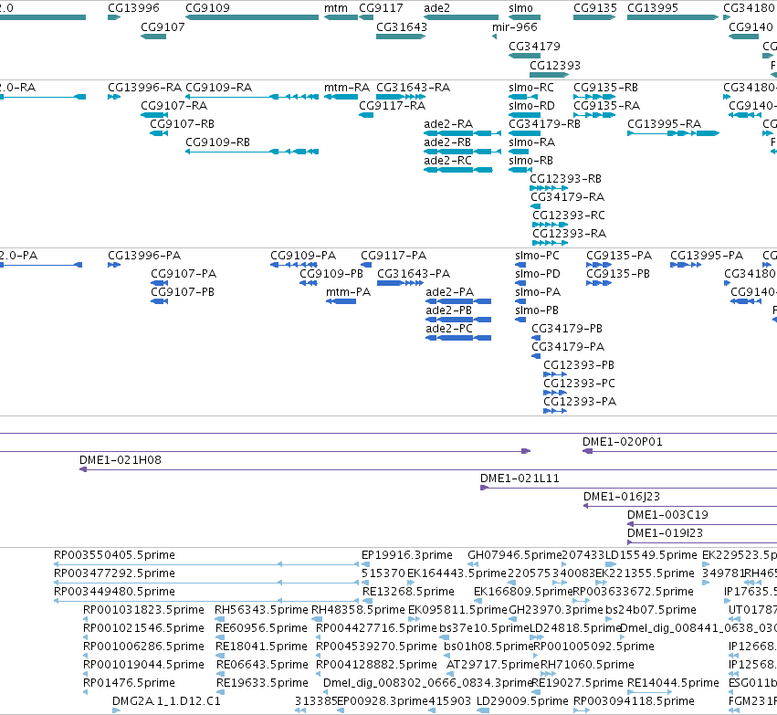This screenshot has width=777, height=715.
Task: Select transcript ade2-RB label
Action: [x=447, y=142]
